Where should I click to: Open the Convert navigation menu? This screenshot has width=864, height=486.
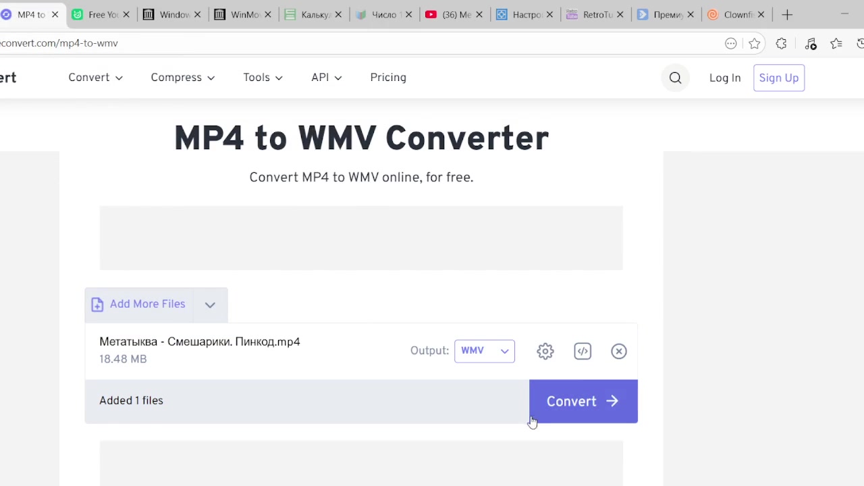95,78
